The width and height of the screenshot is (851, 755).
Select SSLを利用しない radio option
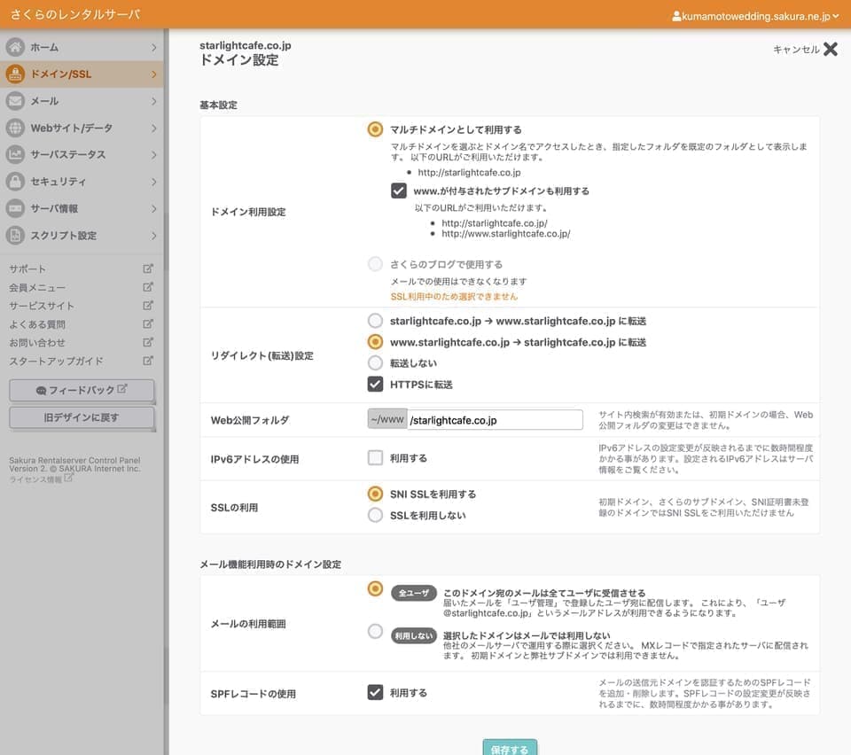click(x=375, y=515)
